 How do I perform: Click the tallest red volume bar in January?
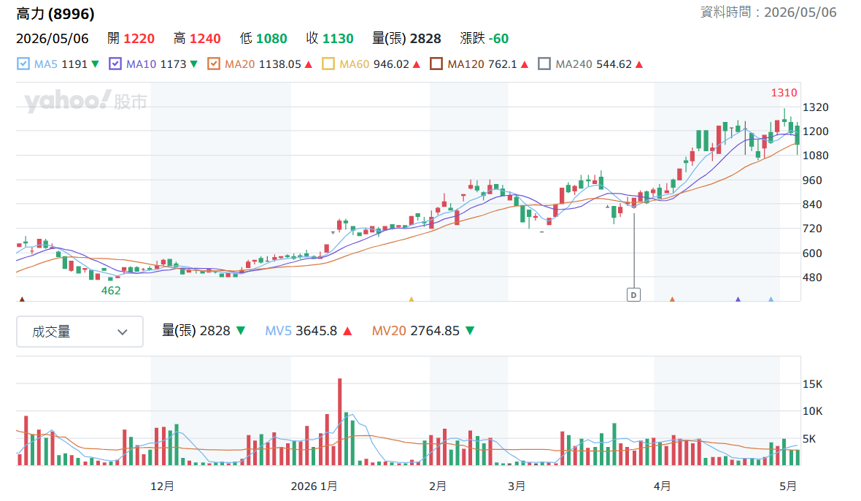[340, 422]
